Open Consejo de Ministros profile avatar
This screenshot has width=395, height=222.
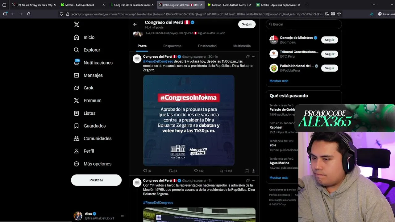point(274,40)
